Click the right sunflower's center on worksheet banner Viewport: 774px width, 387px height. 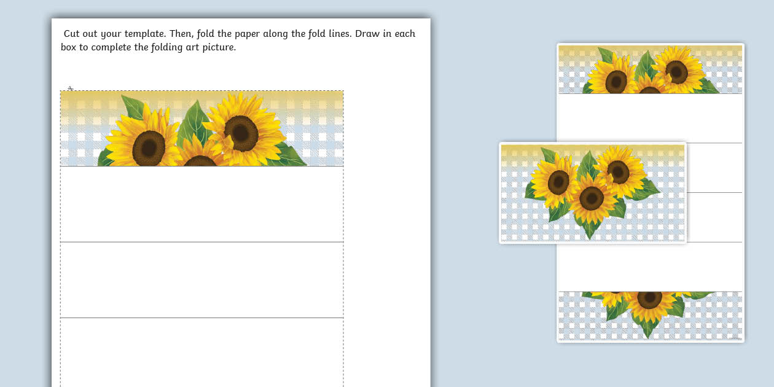pos(241,131)
